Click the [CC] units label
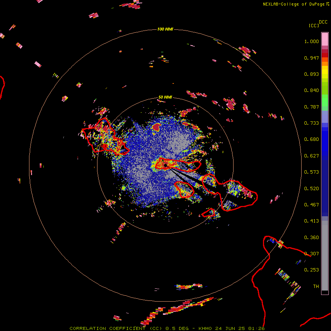This screenshot has height=331, width=331. pyautogui.click(x=314, y=25)
